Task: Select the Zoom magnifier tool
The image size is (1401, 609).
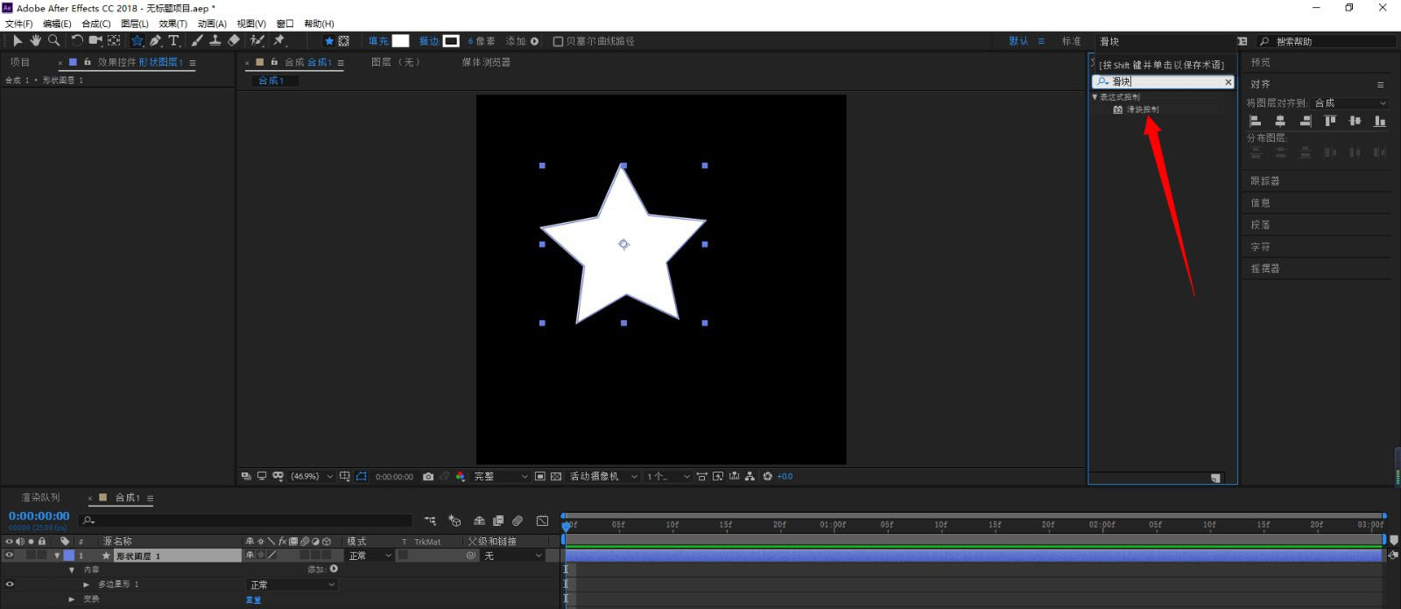Action: 54,40
